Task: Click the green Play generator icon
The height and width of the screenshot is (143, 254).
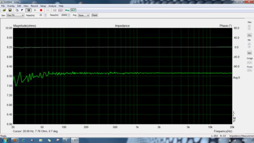Action: click(35, 10)
